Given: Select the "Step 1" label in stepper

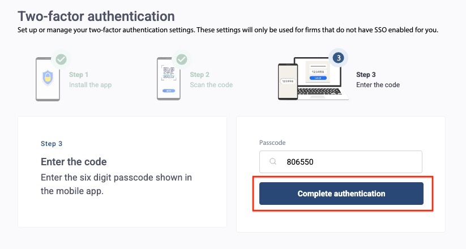Looking at the screenshot, I should (x=79, y=75).
